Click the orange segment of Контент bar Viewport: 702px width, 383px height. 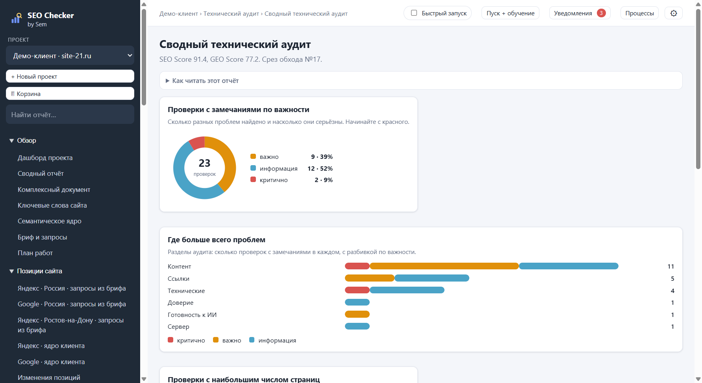click(x=444, y=266)
